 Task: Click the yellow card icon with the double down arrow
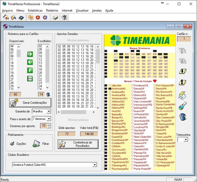[183, 82]
